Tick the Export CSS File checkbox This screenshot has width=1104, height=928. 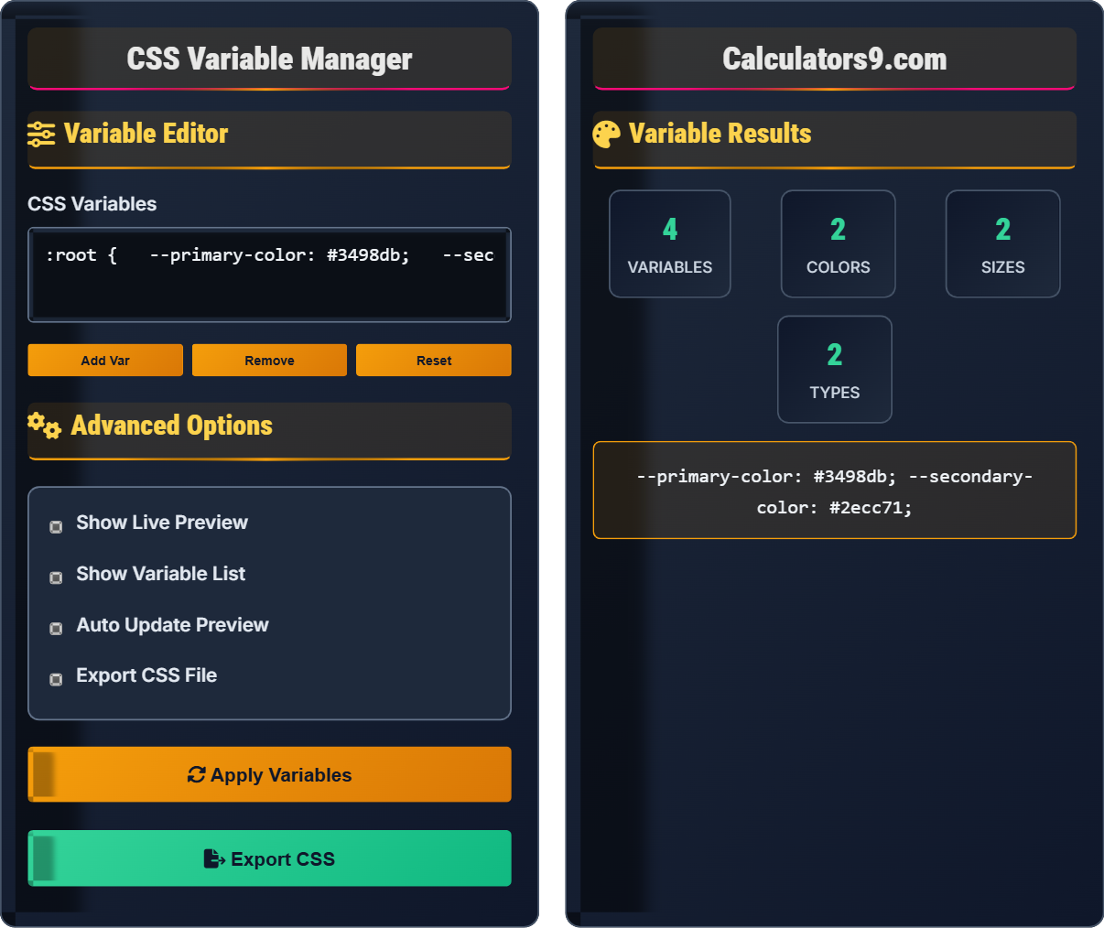click(56, 679)
